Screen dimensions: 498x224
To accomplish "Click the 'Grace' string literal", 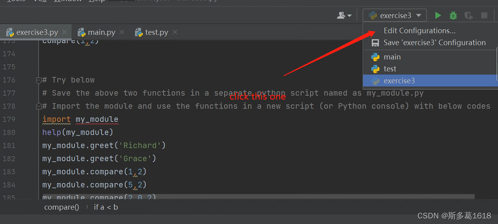I will [135, 159].
